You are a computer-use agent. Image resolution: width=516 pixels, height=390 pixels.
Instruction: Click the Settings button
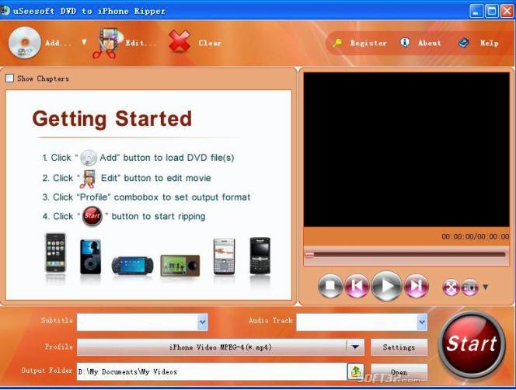(399, 347)
